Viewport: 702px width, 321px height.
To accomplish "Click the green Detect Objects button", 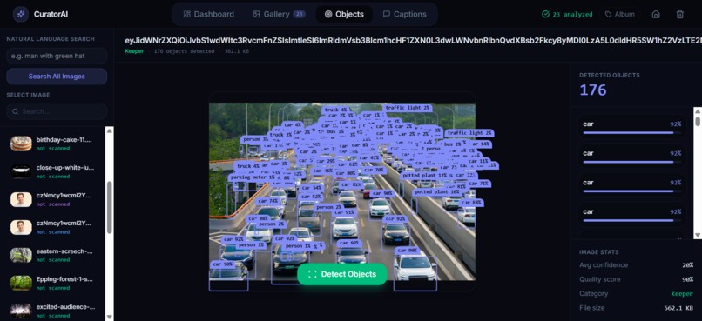I will coord(342,274).
